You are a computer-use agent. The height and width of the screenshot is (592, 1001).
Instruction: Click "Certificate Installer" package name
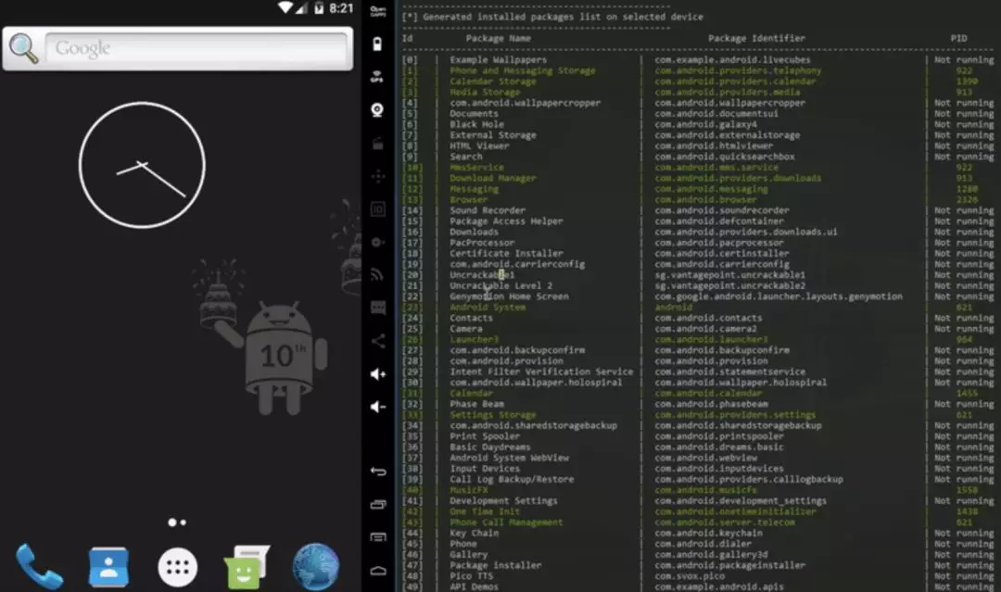[x=506, y=253]
